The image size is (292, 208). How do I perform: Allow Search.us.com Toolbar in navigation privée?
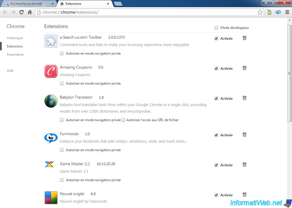[62, 53]
